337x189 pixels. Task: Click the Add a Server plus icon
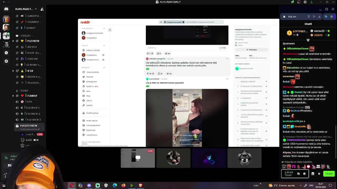pyautogui.click(x=6, y=53)
